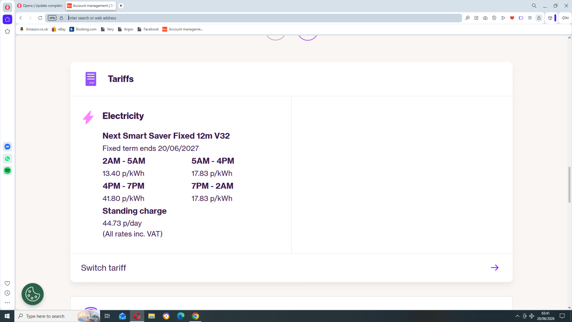Open History clock icon in the sidebar

point(7,293)
